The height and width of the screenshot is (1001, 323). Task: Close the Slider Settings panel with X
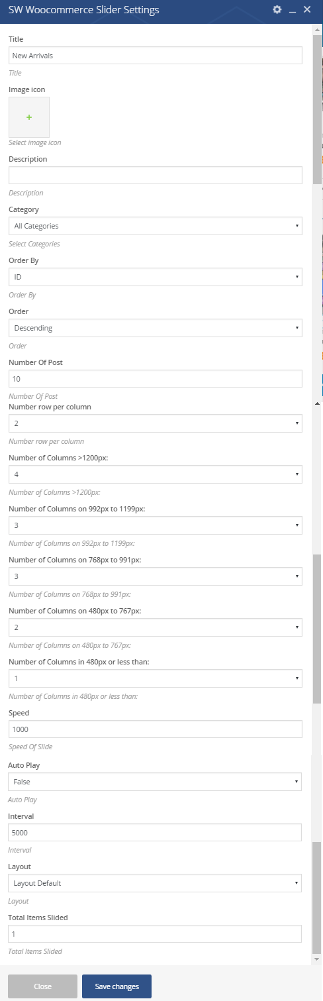pos(306,10)
